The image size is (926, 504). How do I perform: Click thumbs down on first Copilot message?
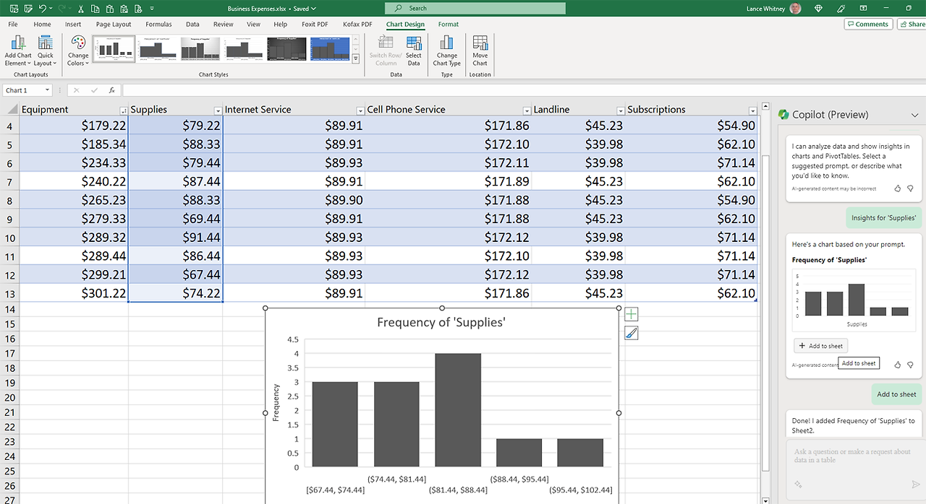[x=910, y=188]
